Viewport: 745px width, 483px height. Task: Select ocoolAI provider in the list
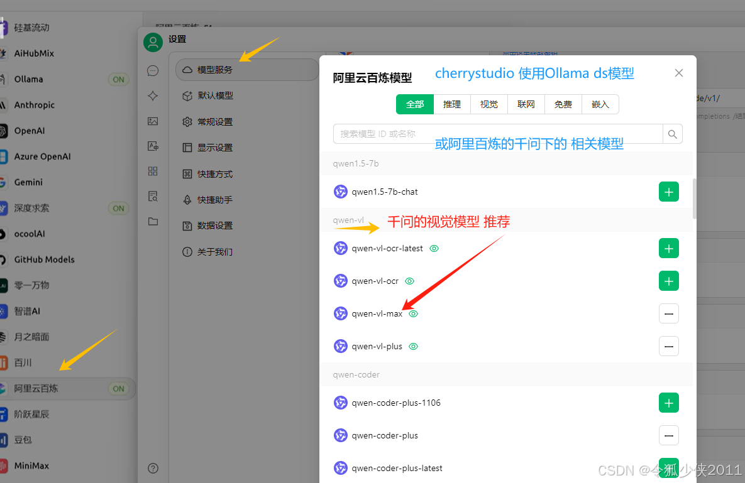tap(67, 234)
